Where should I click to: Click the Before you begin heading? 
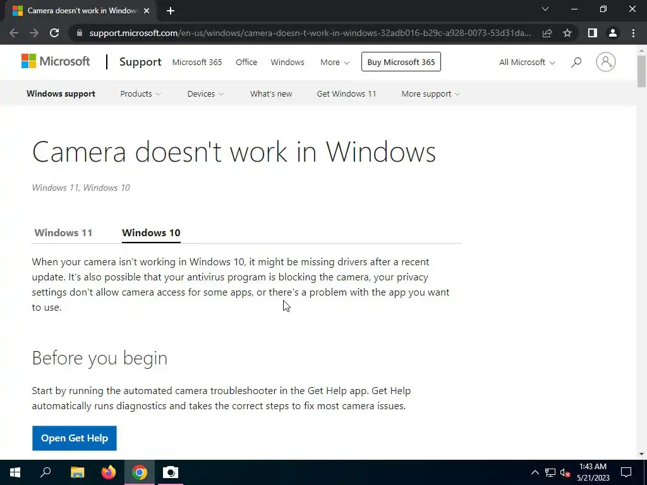coord(99,358)
